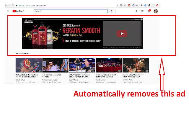Click the Recommended section heading

(x=22, y=53)
